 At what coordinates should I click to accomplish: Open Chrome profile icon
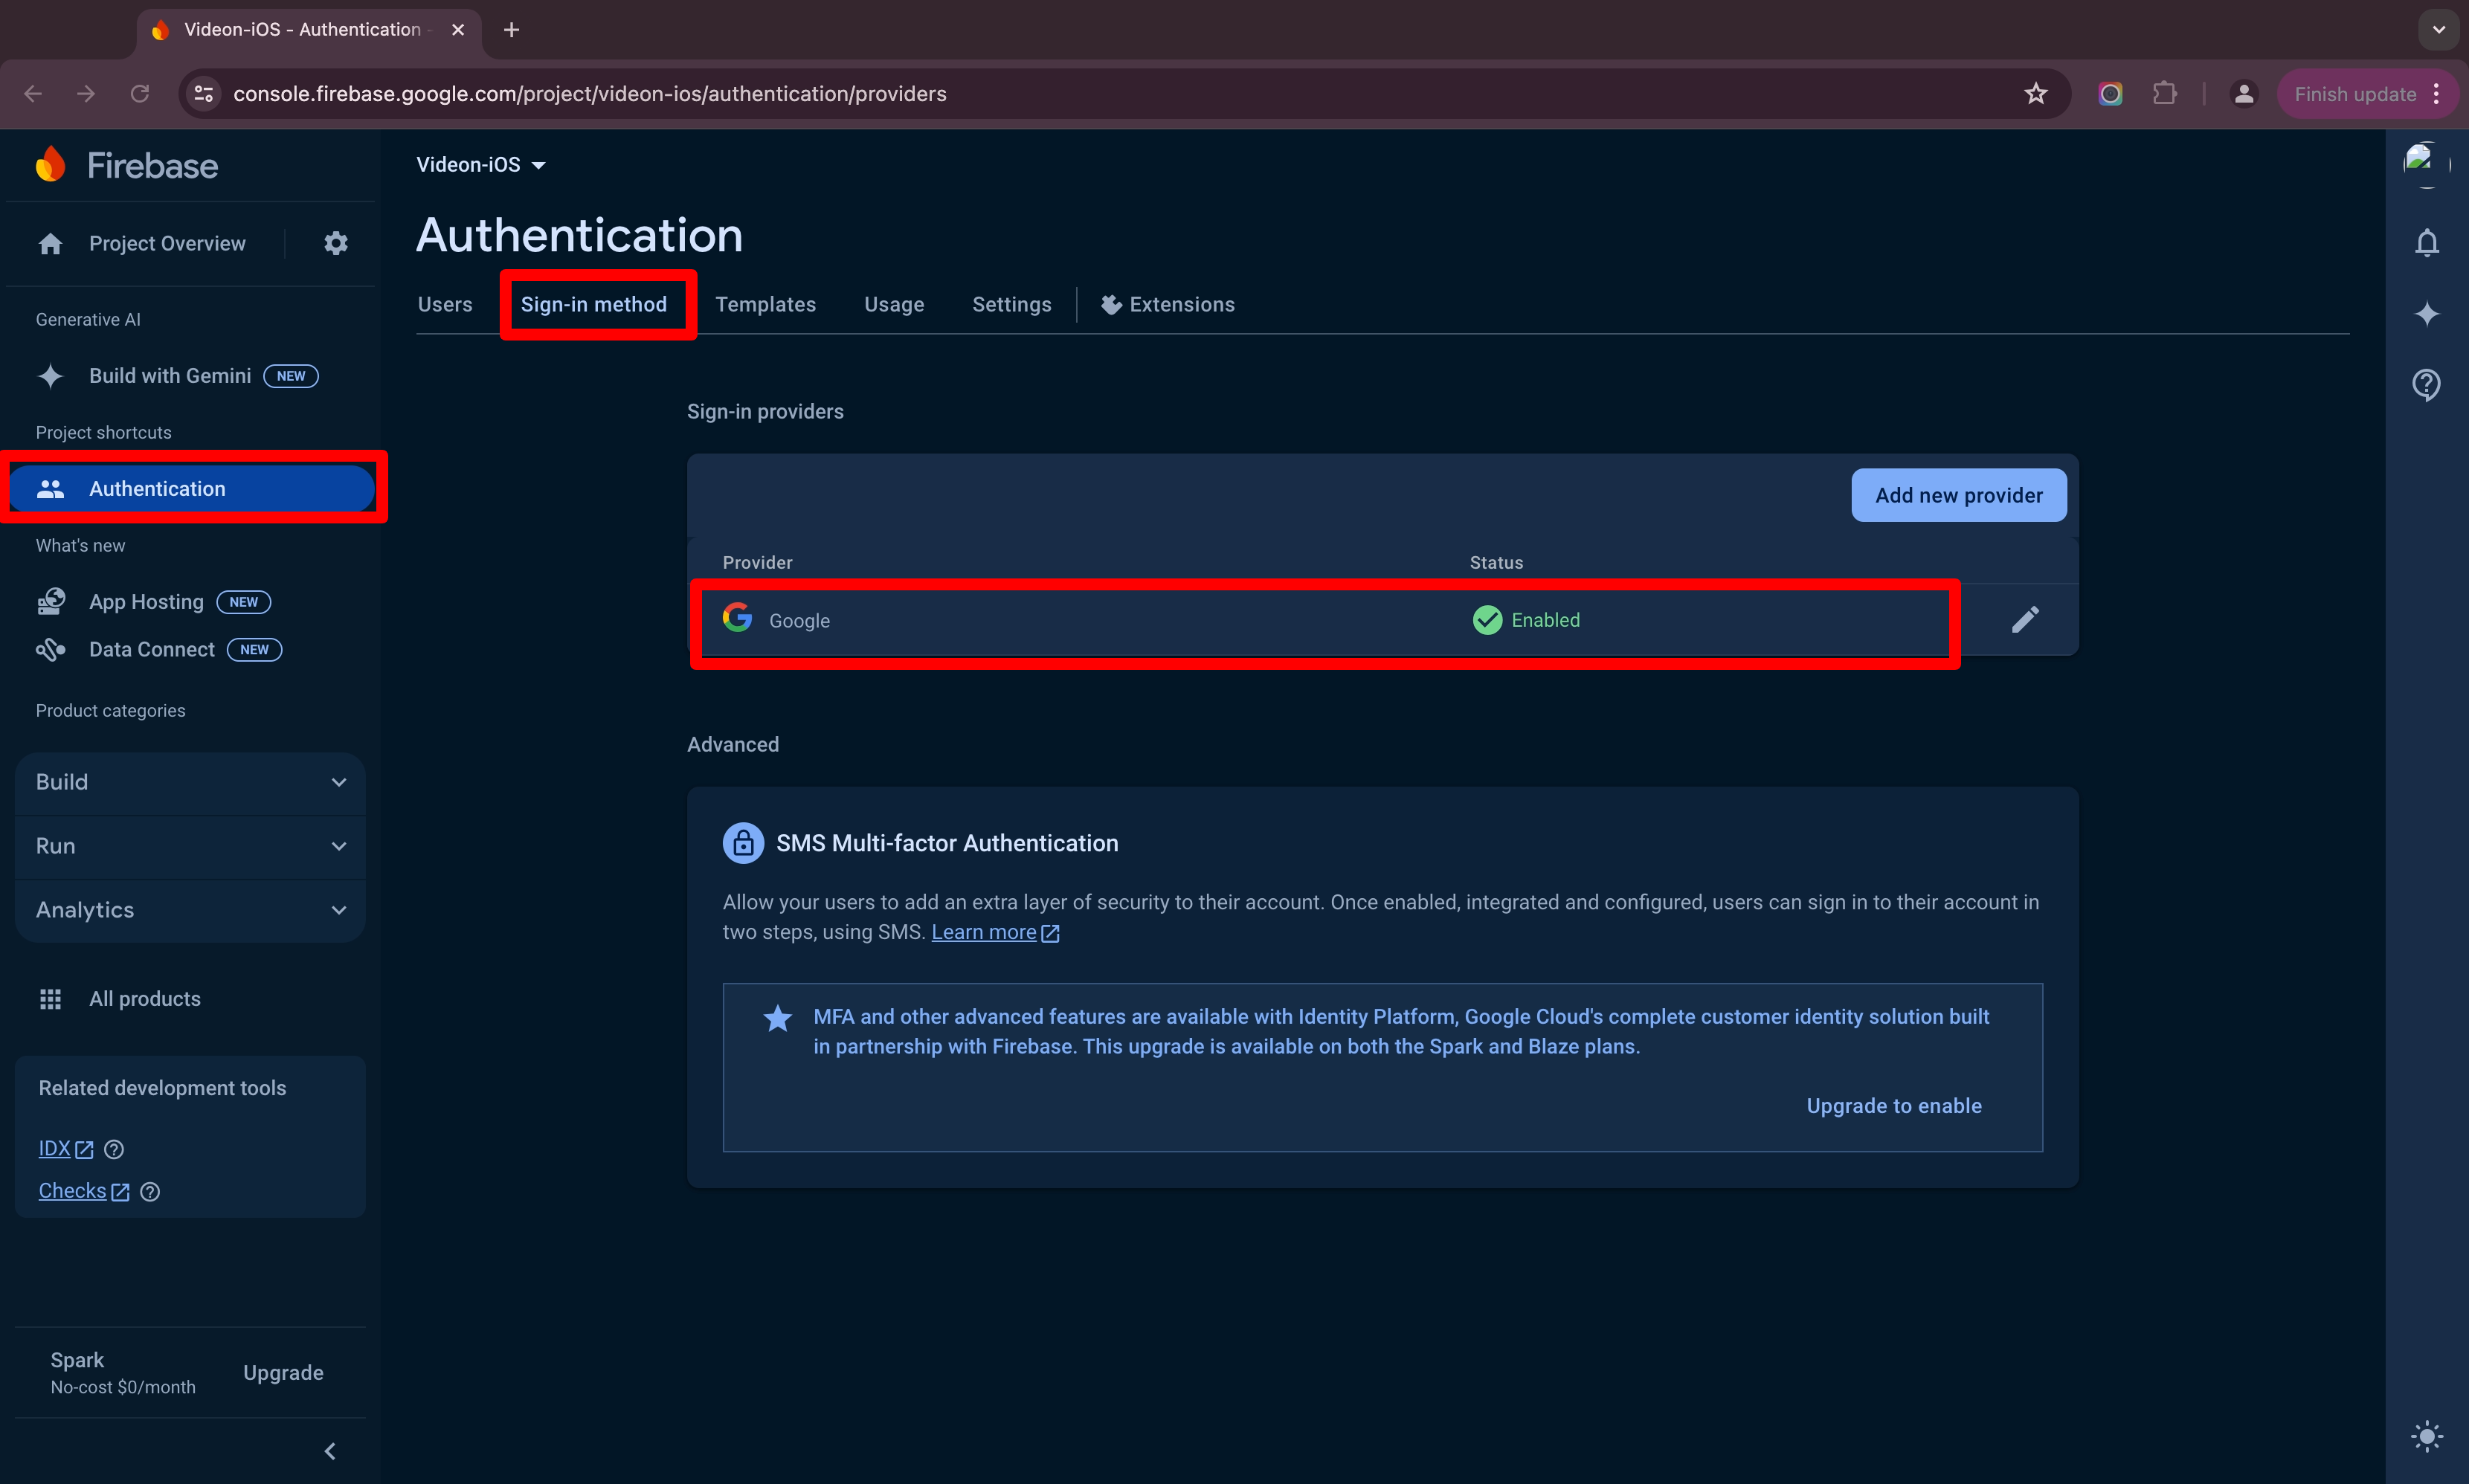coord(2244,94)
